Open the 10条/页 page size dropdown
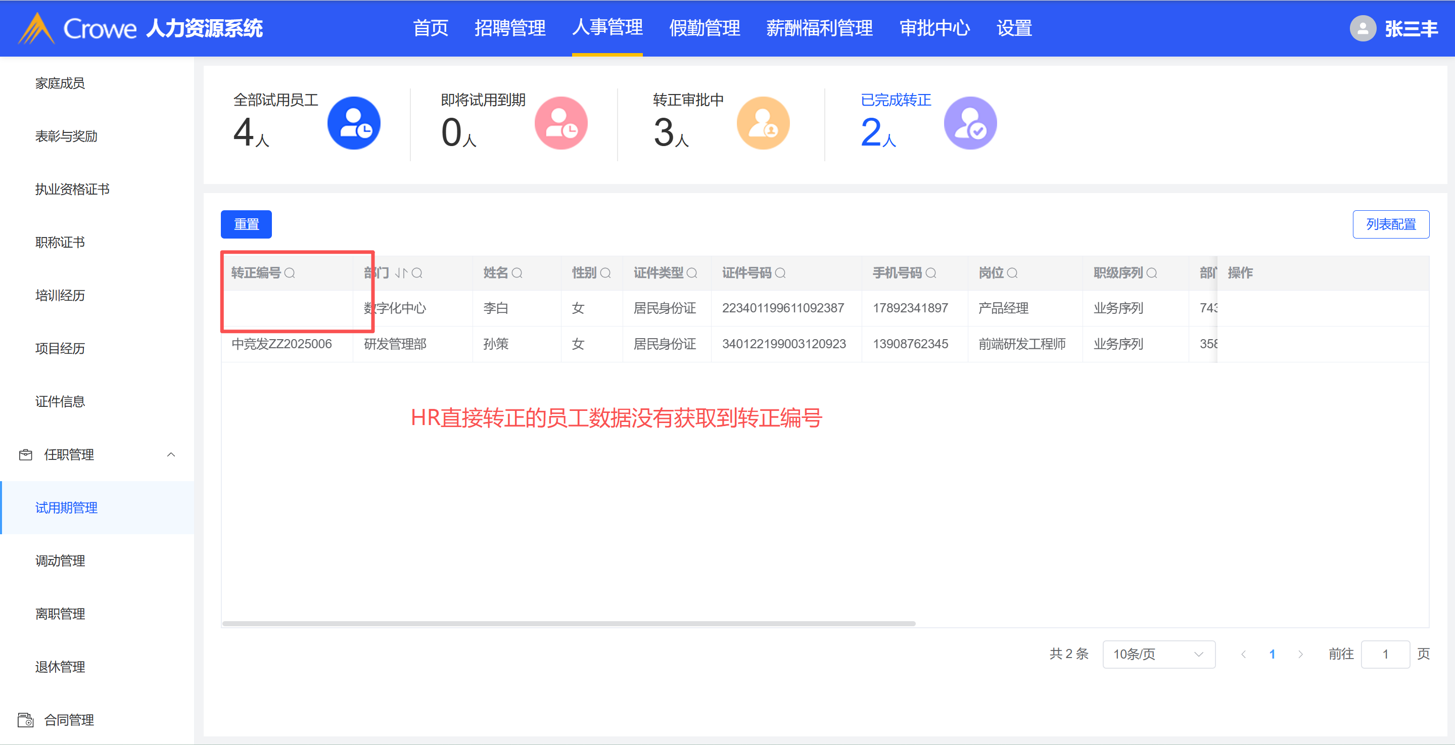Screen dimensions: 1455x745 coord(1158,654)
